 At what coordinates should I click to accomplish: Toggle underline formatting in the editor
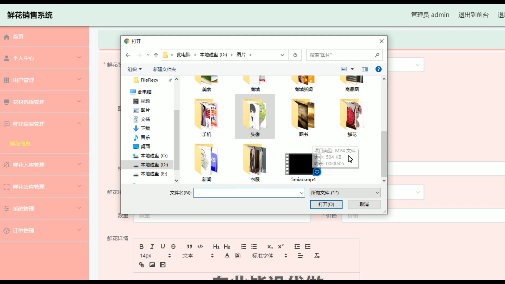pos(163,246)
